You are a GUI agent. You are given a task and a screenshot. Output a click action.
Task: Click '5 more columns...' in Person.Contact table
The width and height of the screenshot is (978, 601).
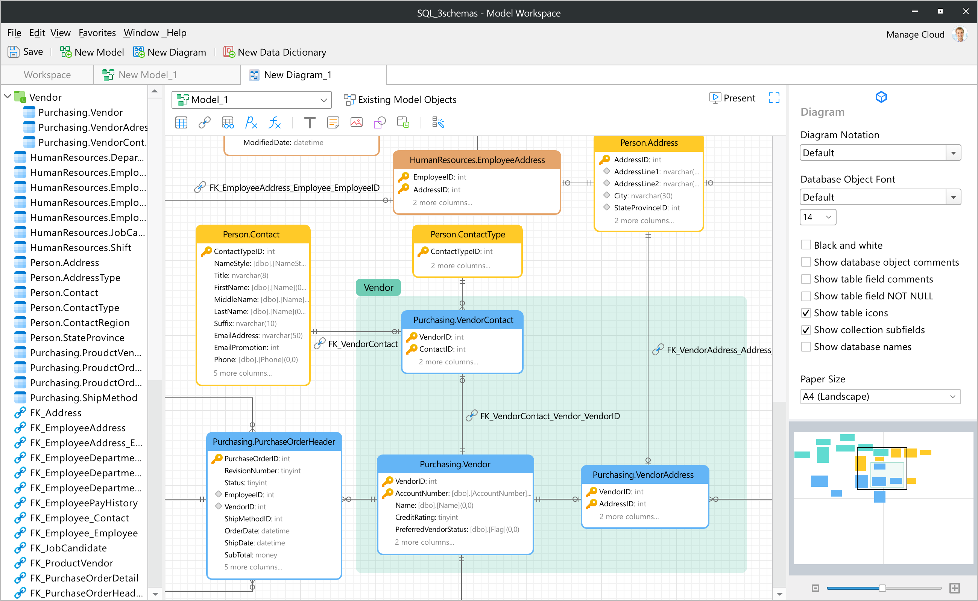coord(243,373)
